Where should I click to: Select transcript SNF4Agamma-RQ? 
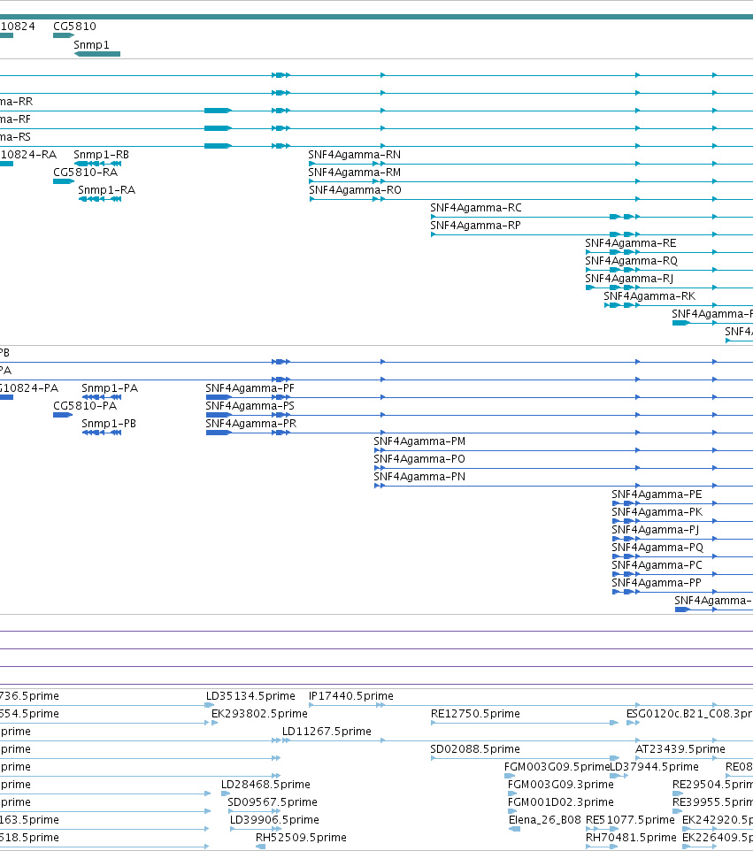631,260
